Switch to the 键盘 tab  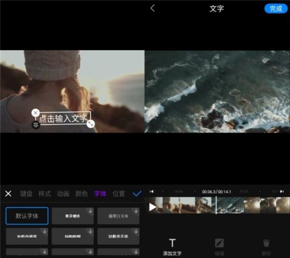(26, 194)
